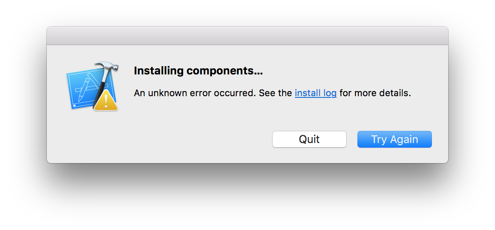Click the white Quit button
Viewport: 495px width, 230px height.
point(309,139)
